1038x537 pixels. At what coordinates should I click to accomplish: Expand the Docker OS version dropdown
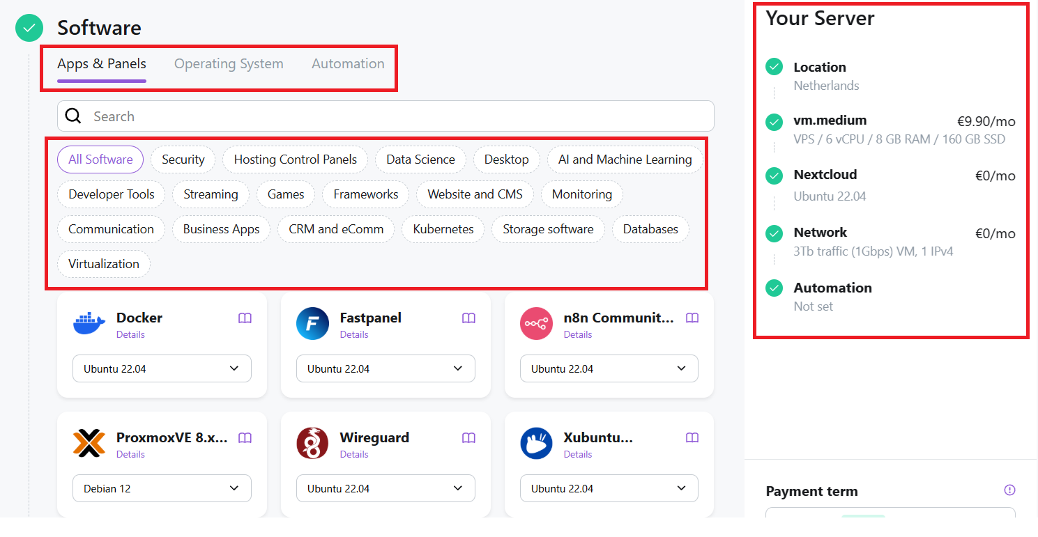(162, 368)
